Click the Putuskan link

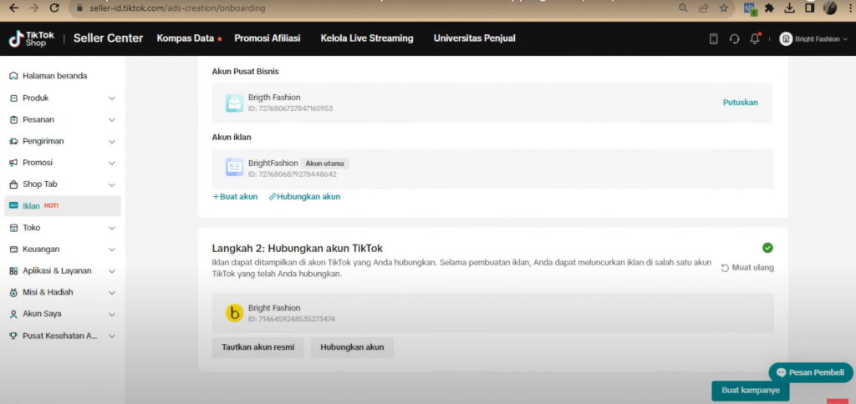coord(740,103)
